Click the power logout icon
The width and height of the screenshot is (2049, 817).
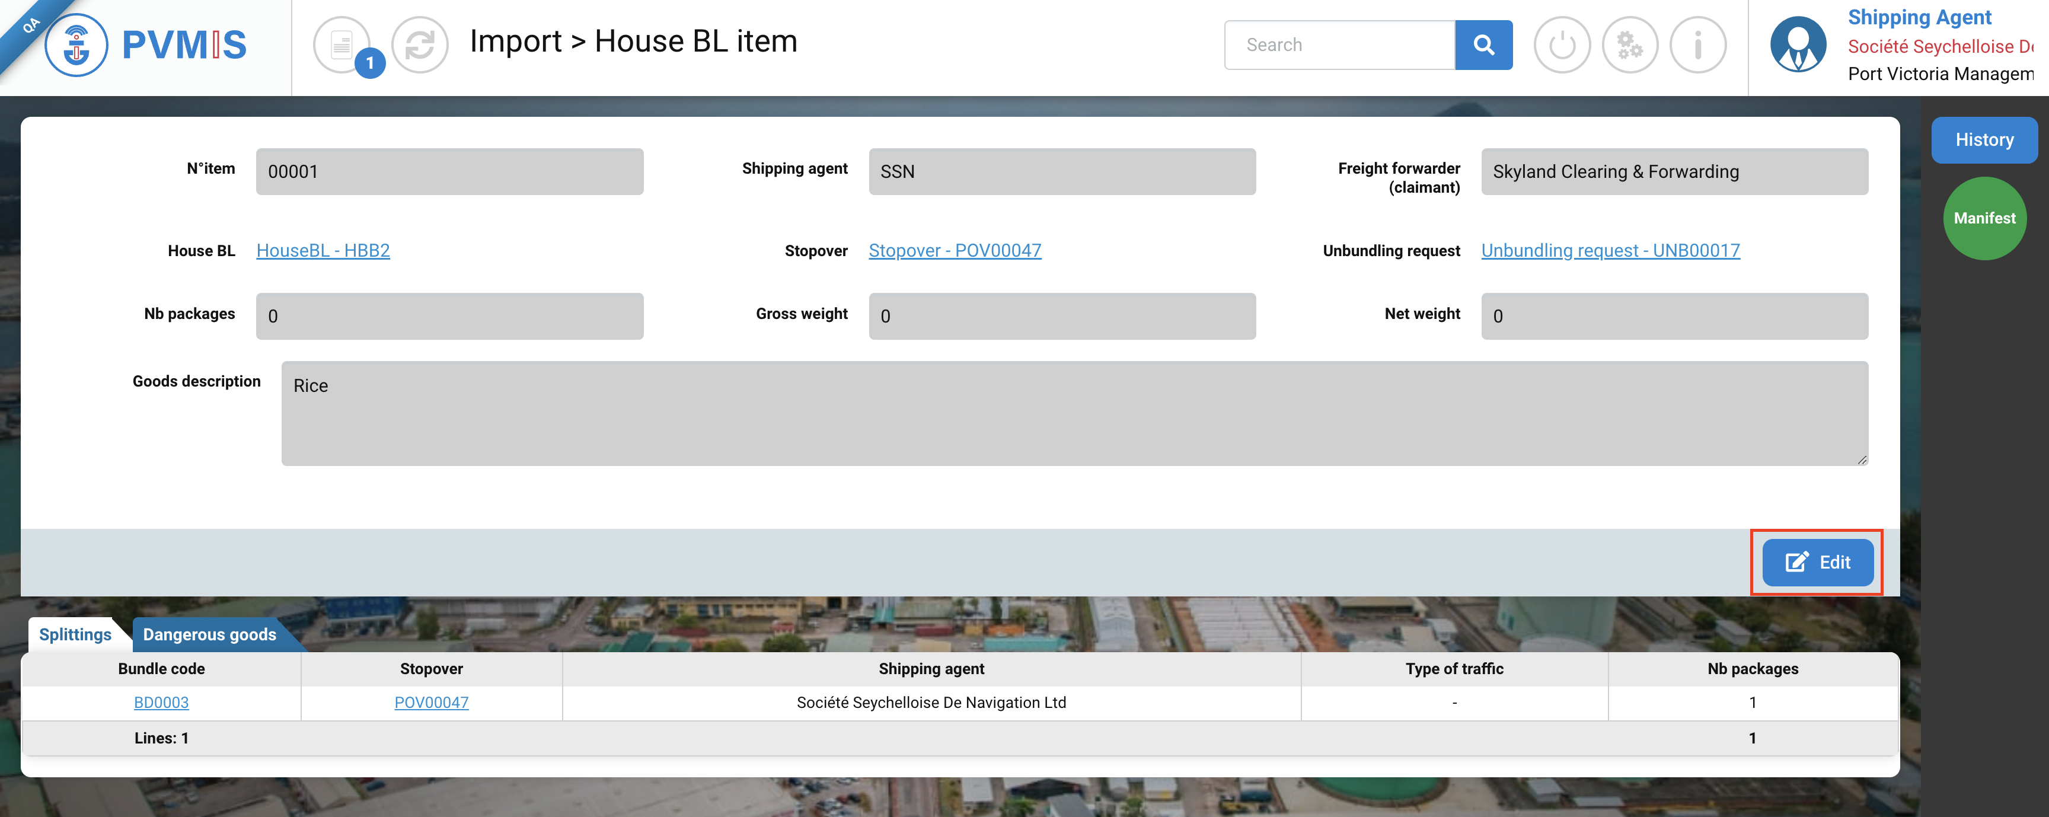pos(1562,45)
